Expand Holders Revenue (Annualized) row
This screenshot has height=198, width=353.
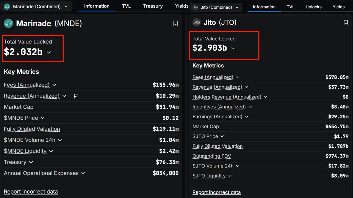[x=265, y=97]
